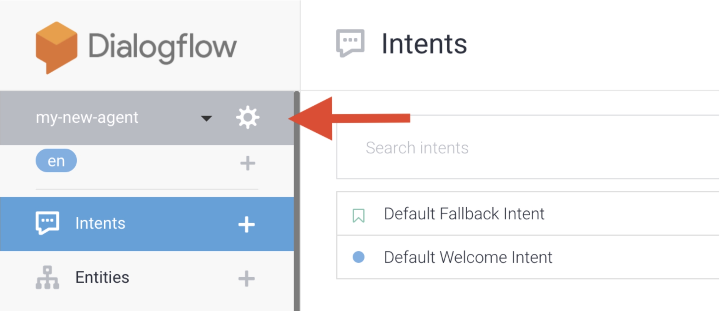Screen dimensions: 726x311
Task: Open the Intents sidebar menu item
Action: pyautogui.click(x=100, y=224)
